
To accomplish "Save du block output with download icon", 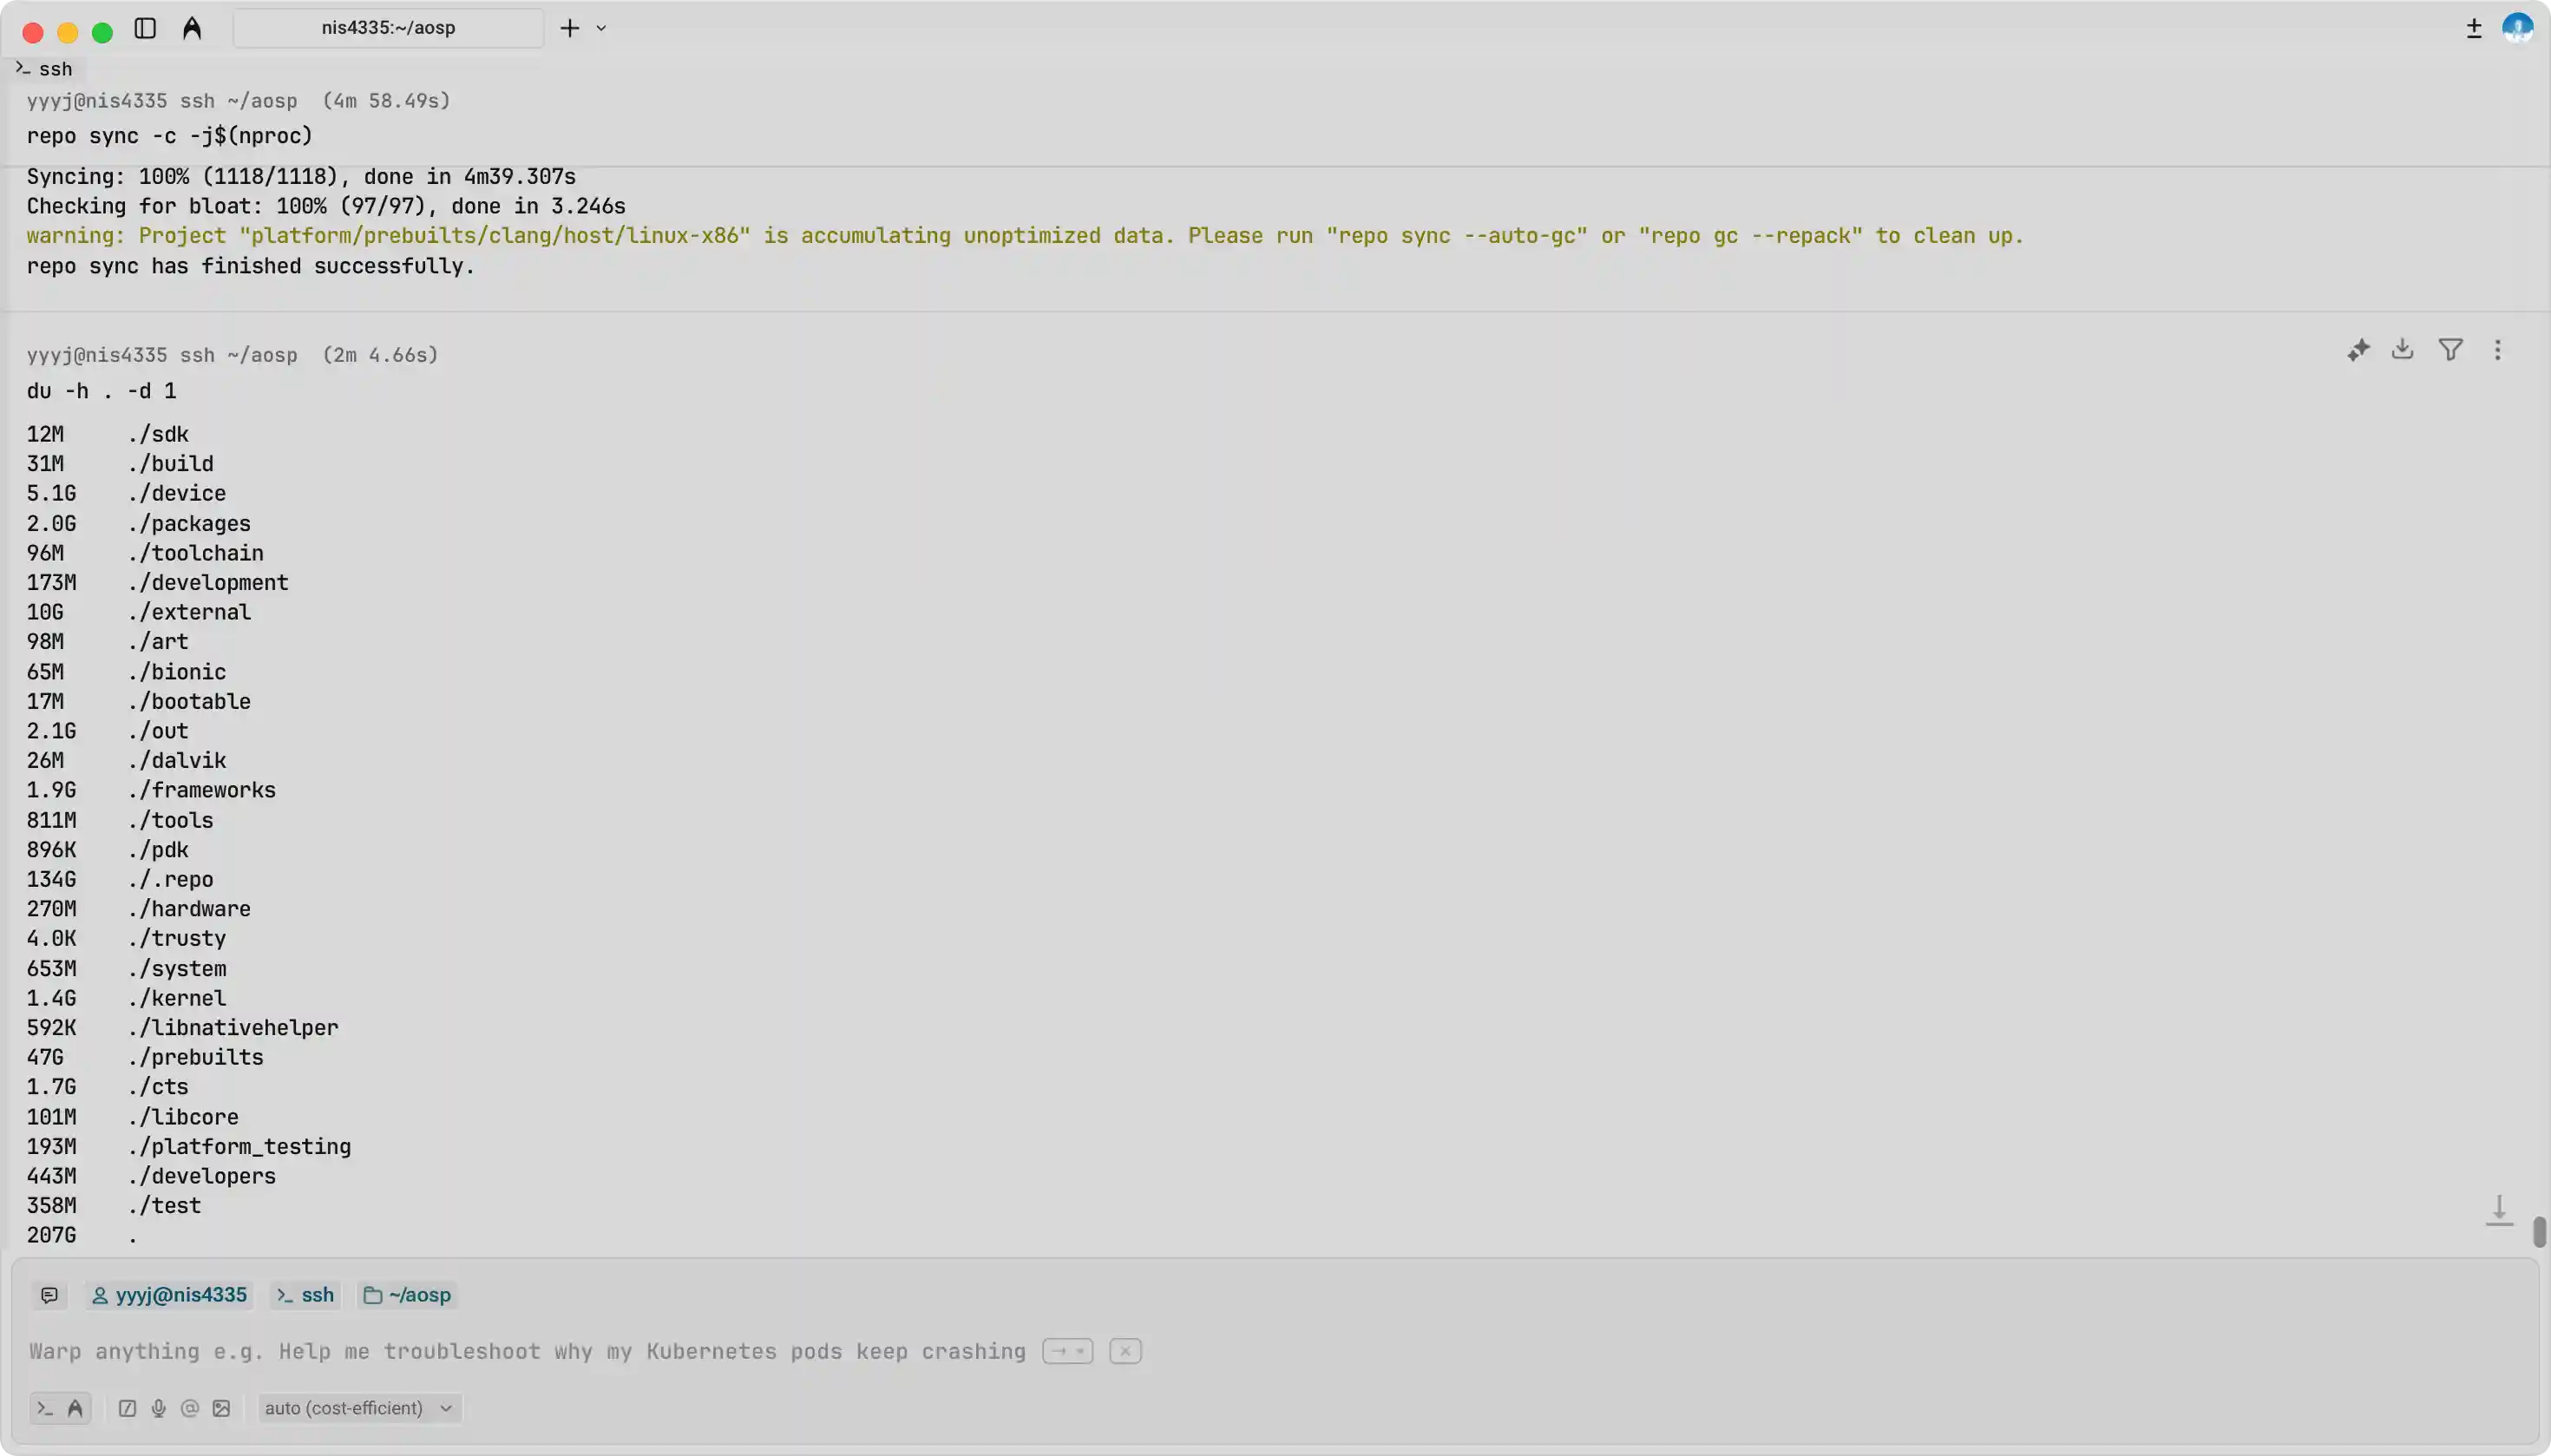I will coord(2402,349).
